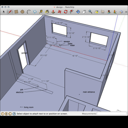This screenshot has width=128, height=128.
Task: Click the 7' 1/2" dimension text
Action: click(x=31, y=79)
